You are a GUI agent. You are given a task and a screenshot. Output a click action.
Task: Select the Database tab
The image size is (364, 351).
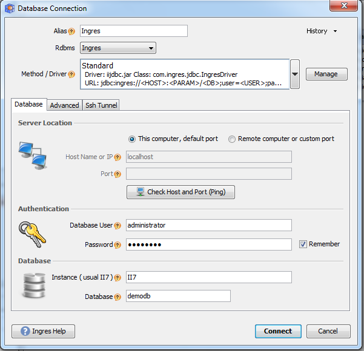(28, 105)
